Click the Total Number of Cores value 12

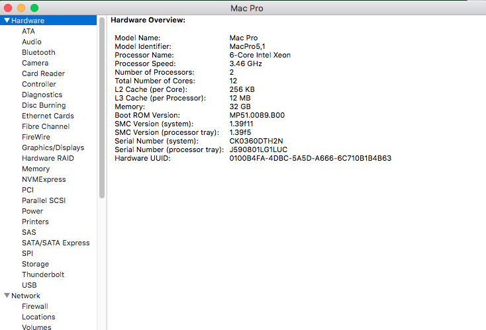tap(233, 81)
